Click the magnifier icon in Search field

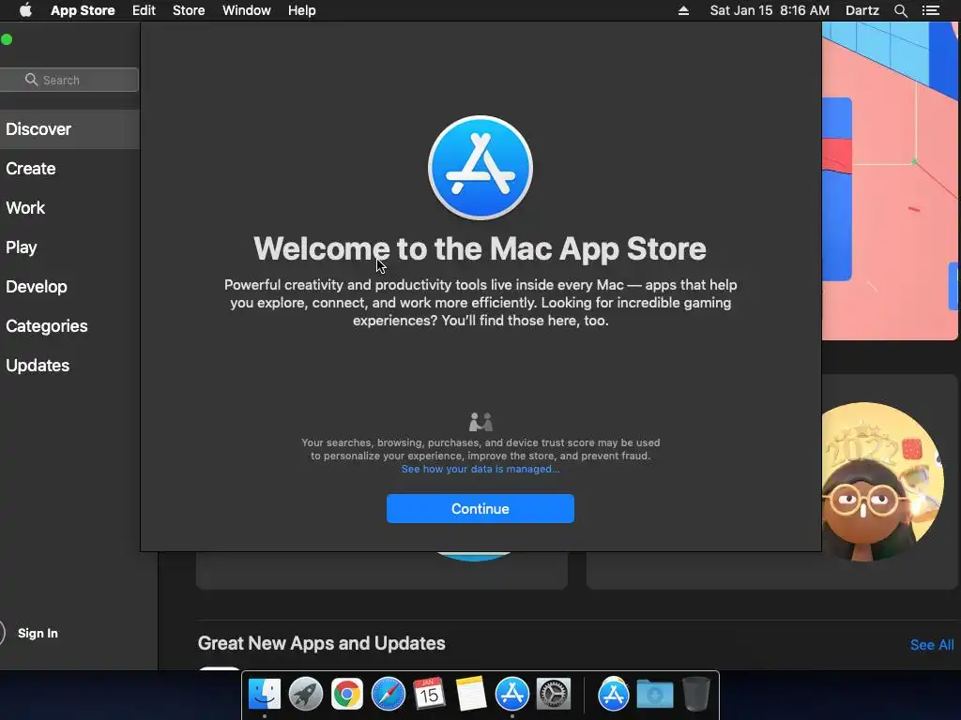(31, 80)
